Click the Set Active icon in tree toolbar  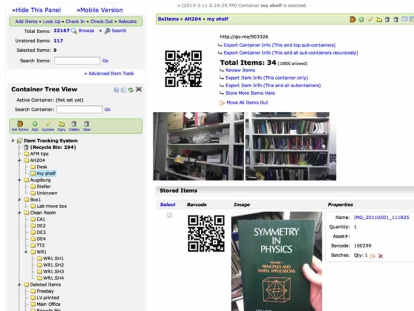click(20, 124)
